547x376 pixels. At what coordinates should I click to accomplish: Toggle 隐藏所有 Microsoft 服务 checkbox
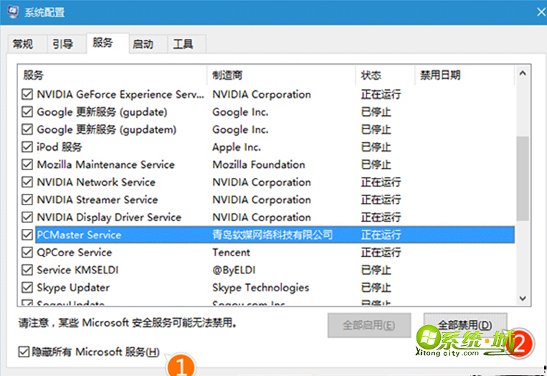point(24,352)
